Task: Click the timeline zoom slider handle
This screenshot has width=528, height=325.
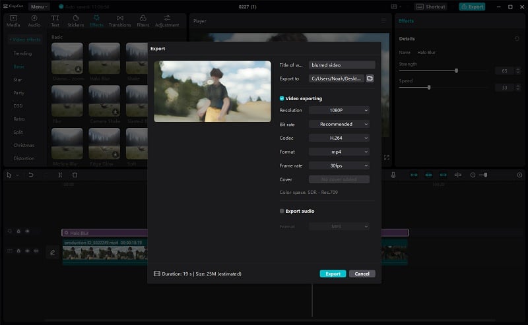Action: 486,175
